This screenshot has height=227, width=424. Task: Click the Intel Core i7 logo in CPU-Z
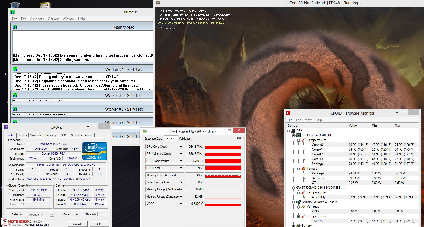tap(95, 151)
